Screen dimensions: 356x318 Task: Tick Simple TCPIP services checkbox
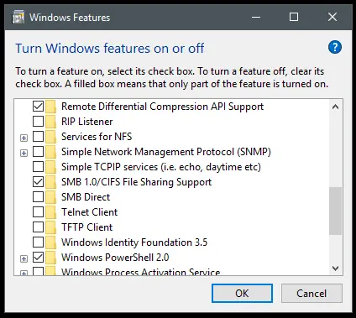[38, 167]
